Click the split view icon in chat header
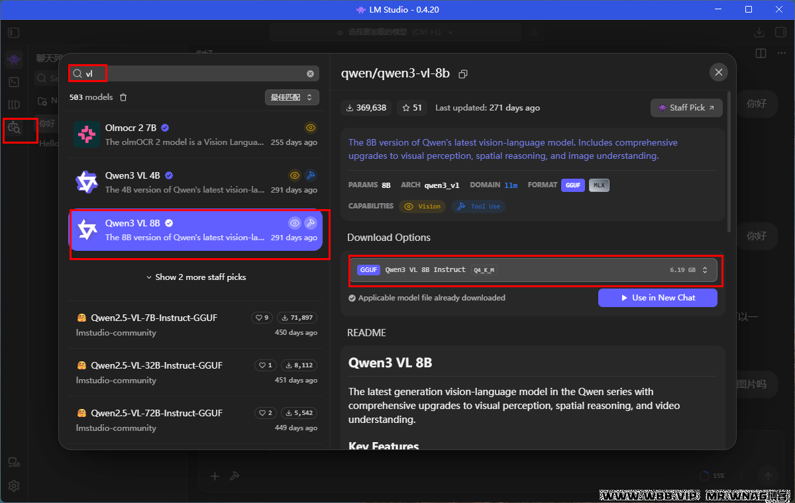 (761, 53)
